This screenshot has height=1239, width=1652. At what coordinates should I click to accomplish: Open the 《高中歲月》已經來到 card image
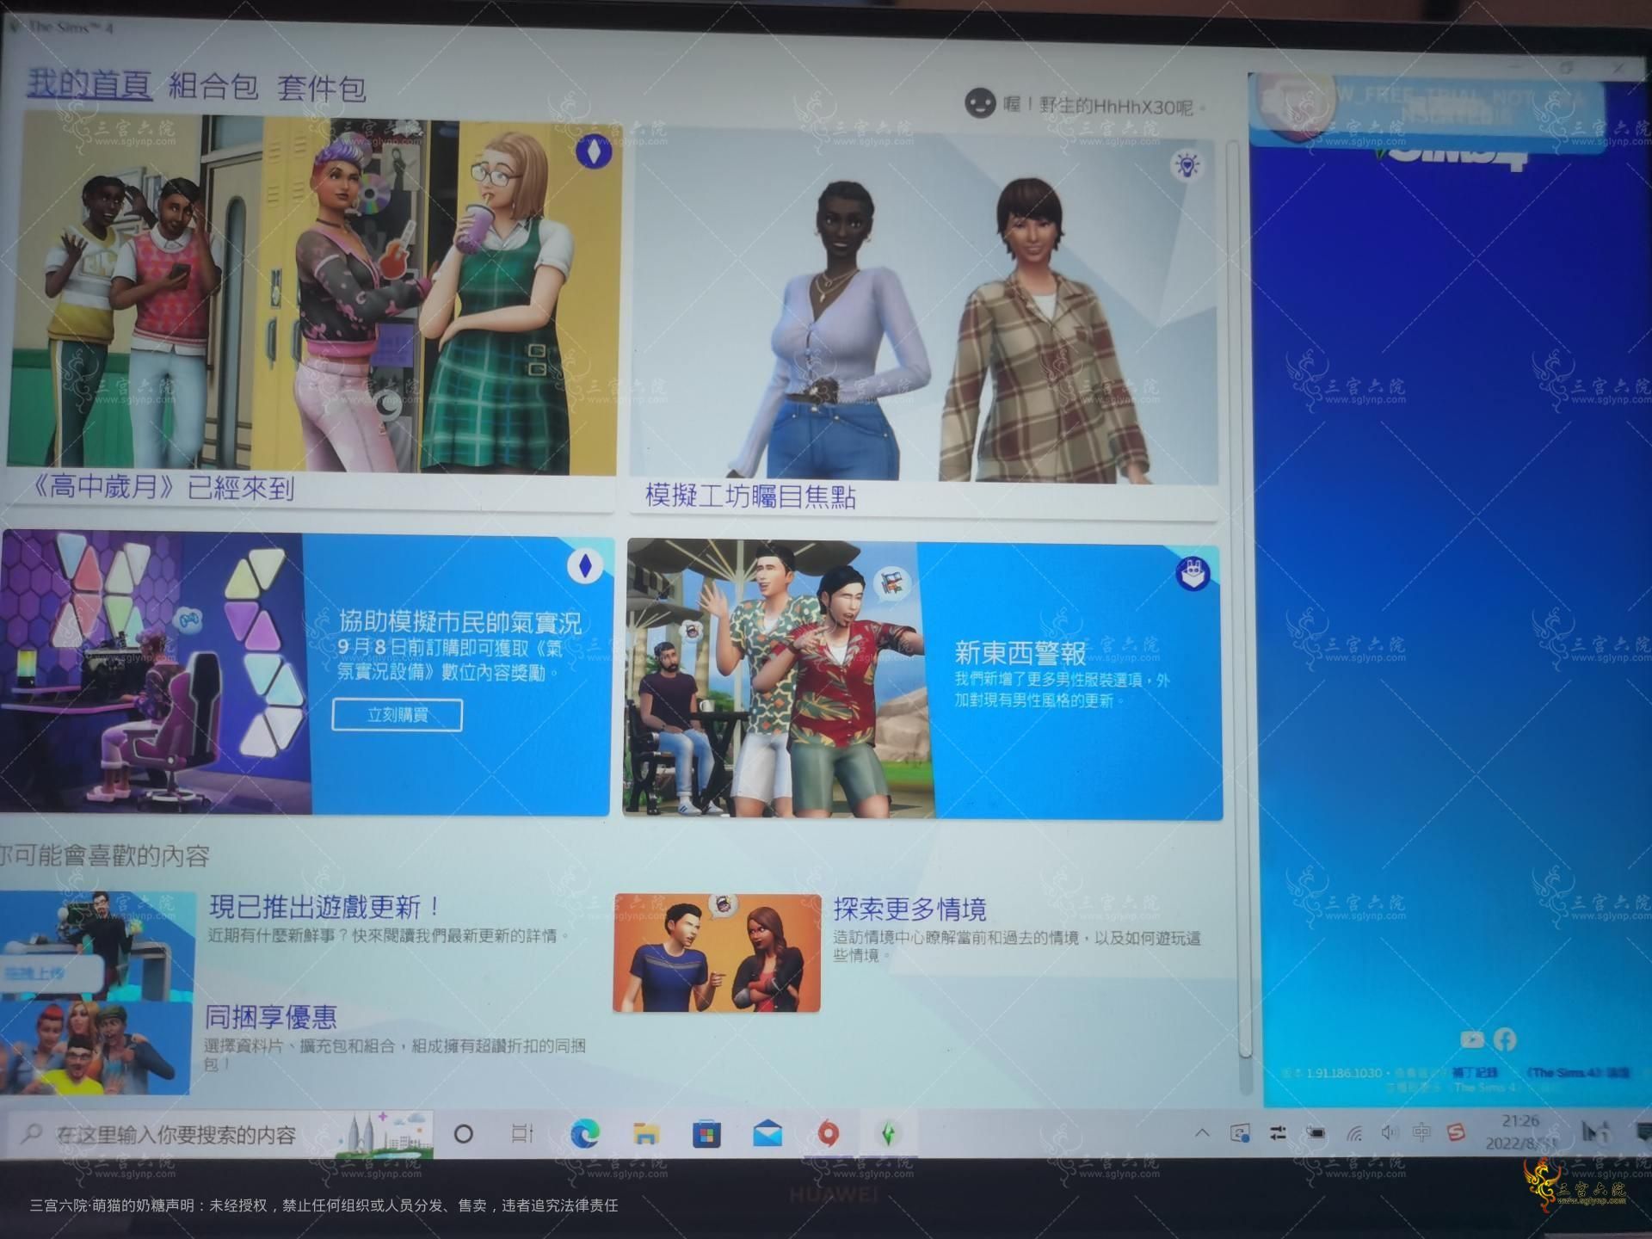tap(313, 295)
